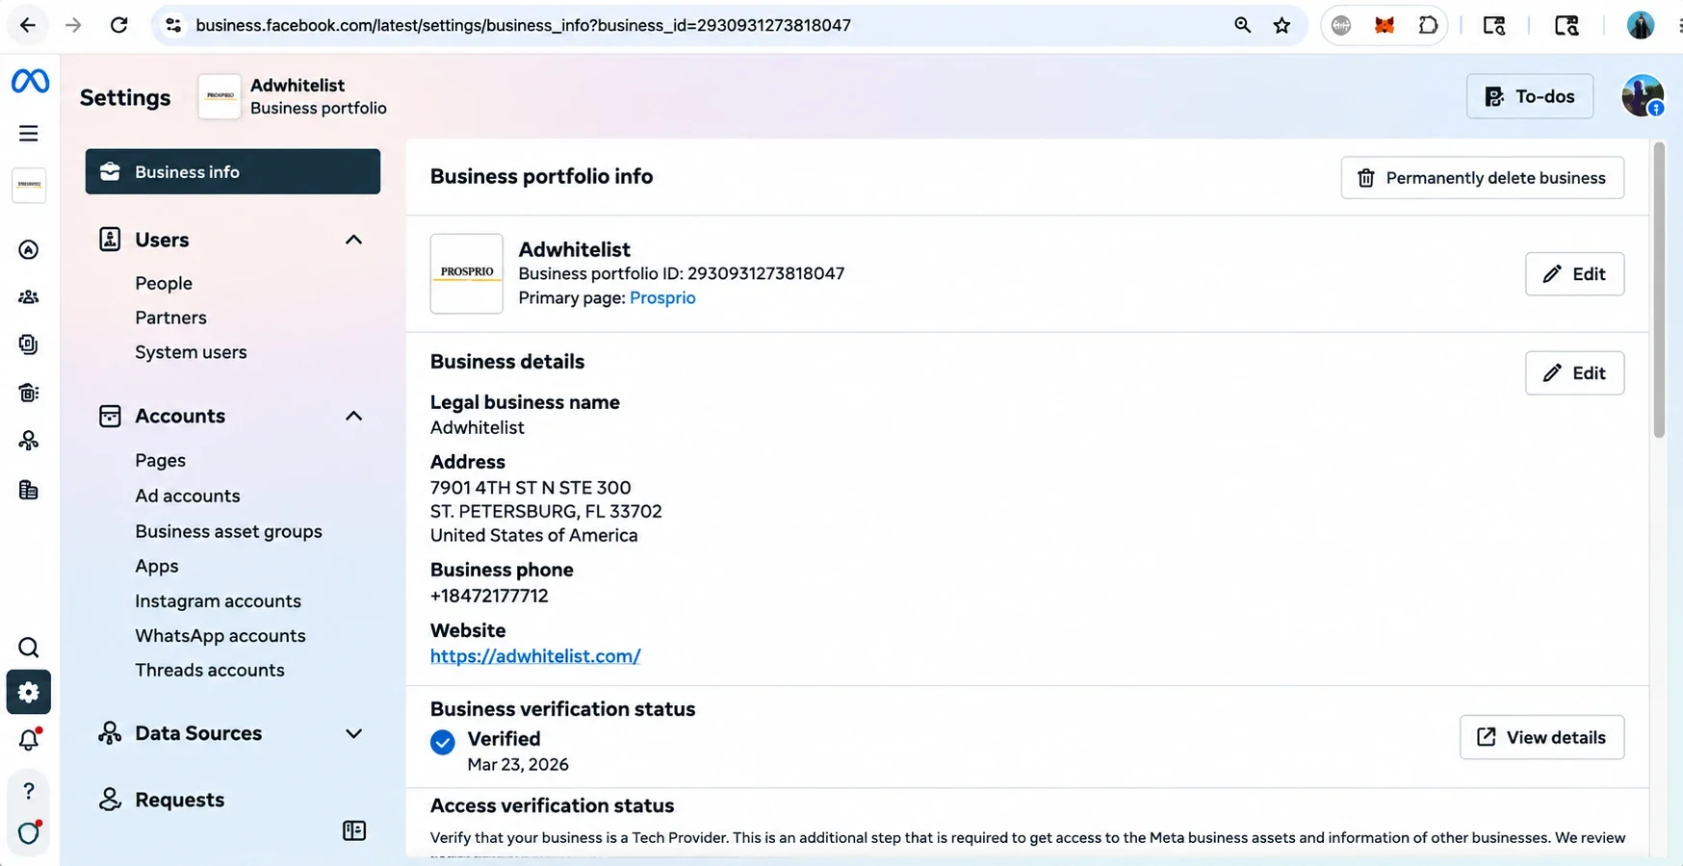1683x866 pixels.
Task: Open Pages under Accounts
Action: point(160,460)
